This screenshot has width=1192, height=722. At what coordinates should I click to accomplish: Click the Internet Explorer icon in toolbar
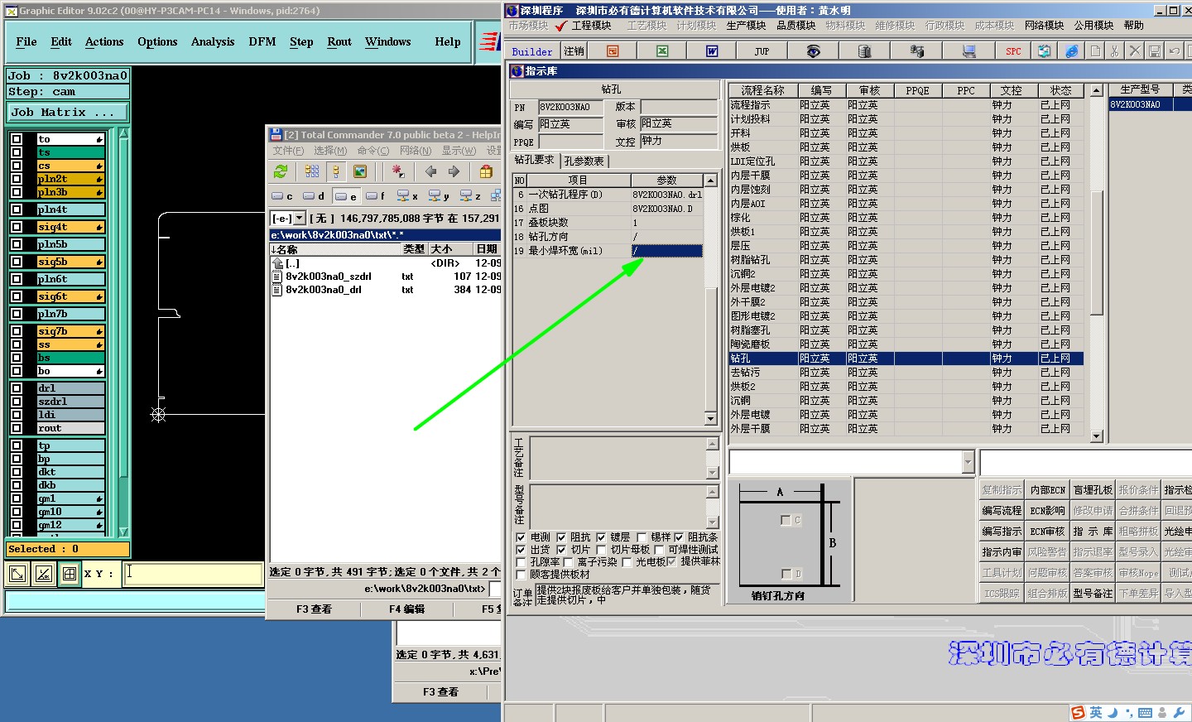coord(1072,51)
